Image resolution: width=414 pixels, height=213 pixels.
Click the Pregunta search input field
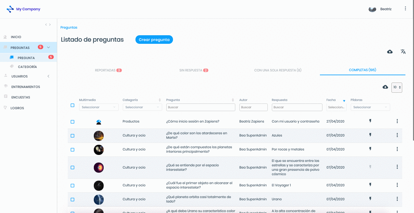(201, 107)
